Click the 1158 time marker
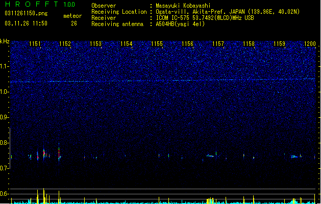The height and width of the screenshot is (204, 321). click(249, 44)
